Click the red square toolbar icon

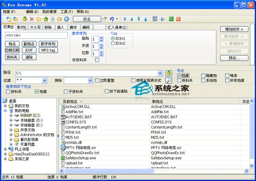click(178, 19)
